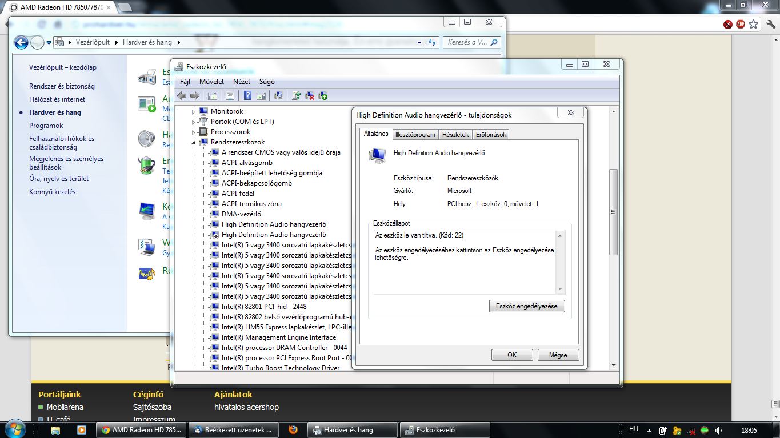Image resolution: width=780 pixels, height=438 pixels.
Task: Open Windows Start menu orb
Action: (14, 429)
